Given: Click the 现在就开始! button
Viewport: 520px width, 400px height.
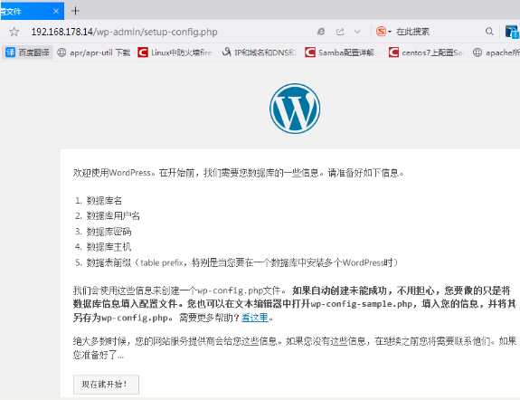Looking at the screenshot, I should 106,385.
